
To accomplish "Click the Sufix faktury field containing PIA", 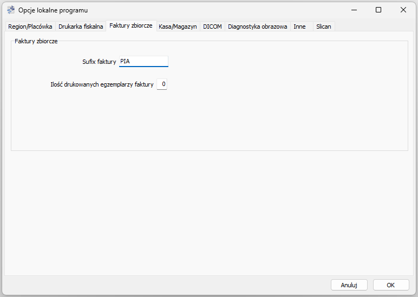I will pyautogui.click(x=143, y=62).
